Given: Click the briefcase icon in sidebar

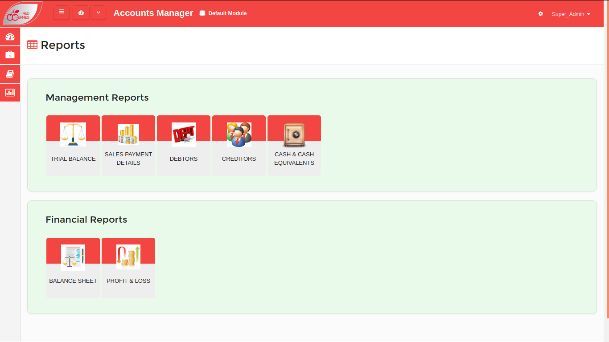Looking at the screenshot, I should coord(10,55).
